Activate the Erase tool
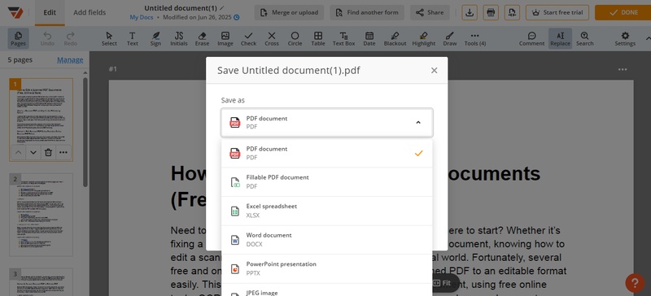Image resolution: width=651 pixels, height=296 pixels. point(202,38)
